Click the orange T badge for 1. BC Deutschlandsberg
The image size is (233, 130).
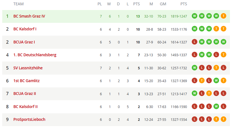[x=223, y=55]
